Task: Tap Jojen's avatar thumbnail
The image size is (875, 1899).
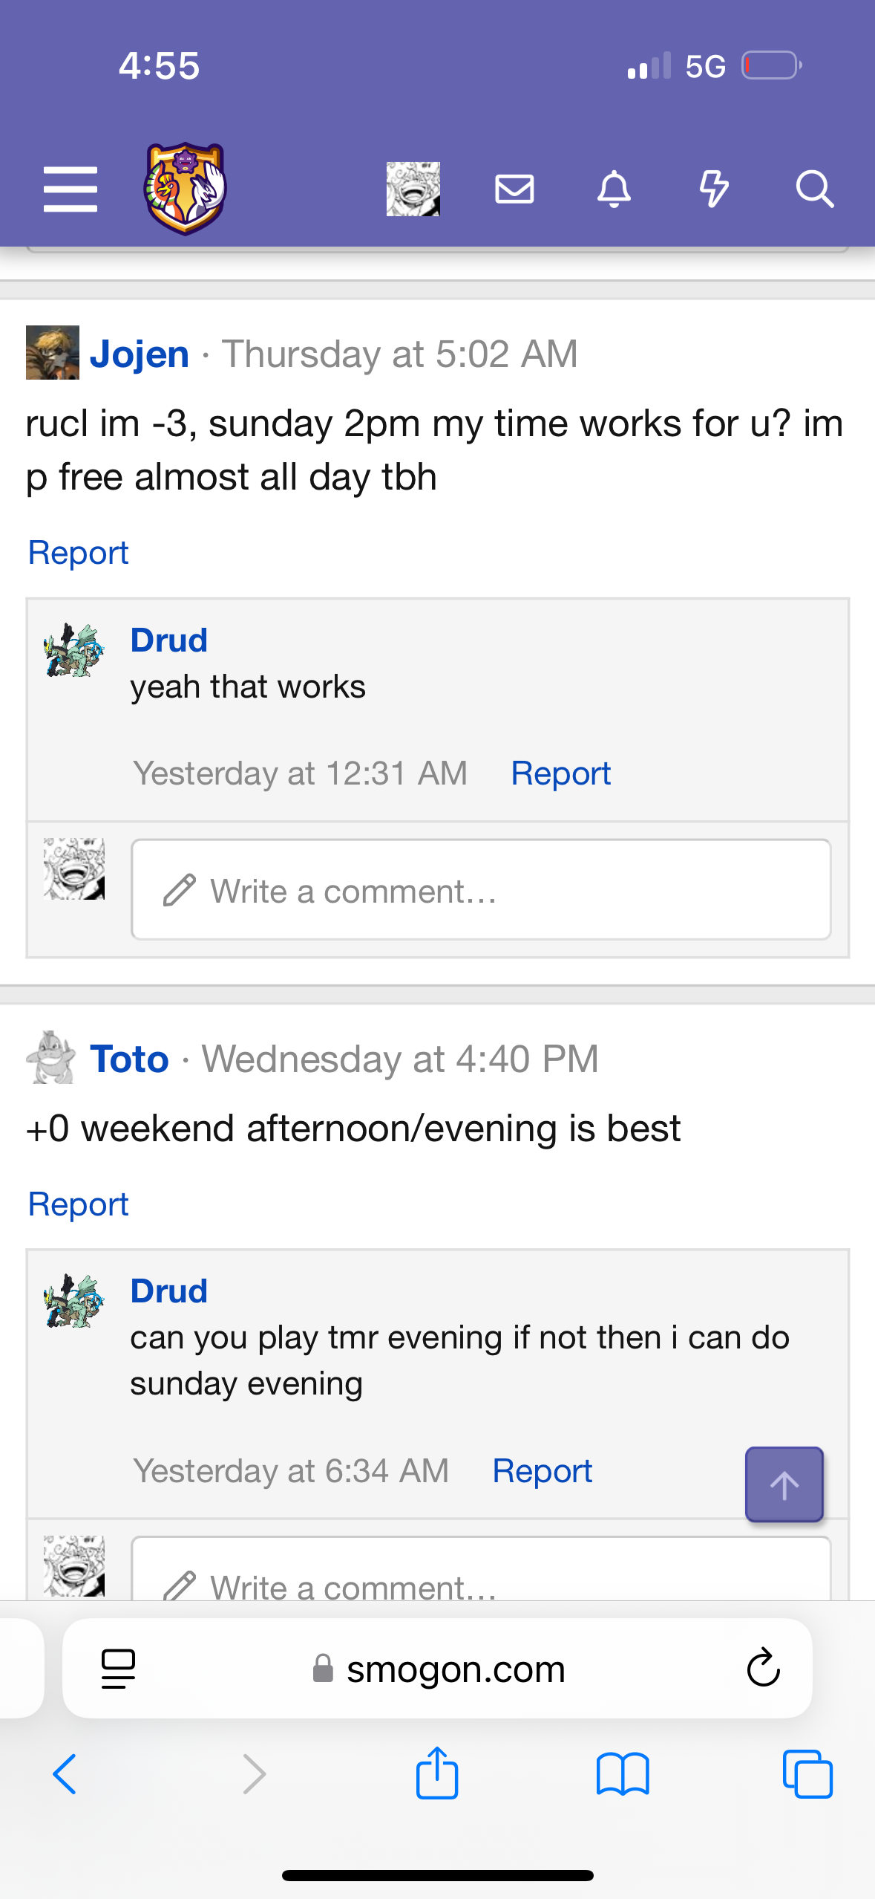Action: click(53, 353)
